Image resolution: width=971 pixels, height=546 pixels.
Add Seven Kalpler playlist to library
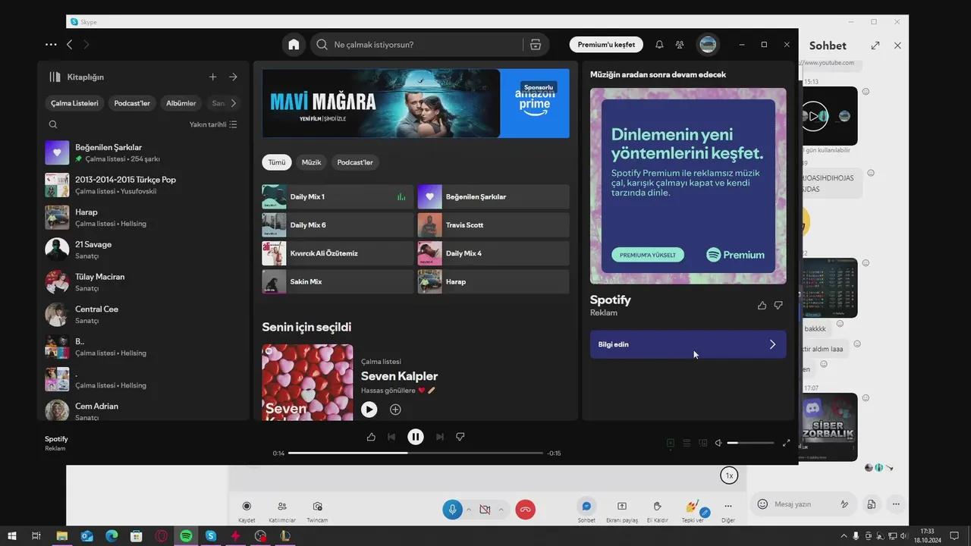tap(395, 409)
